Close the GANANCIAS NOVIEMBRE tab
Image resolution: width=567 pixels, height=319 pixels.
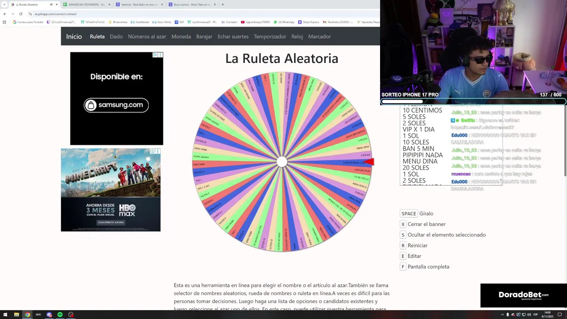[x=109, y=4]
